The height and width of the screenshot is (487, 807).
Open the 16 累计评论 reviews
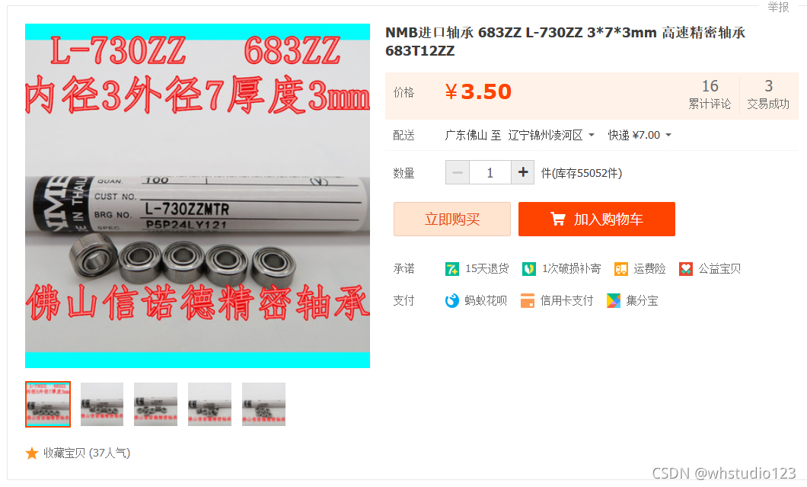click(710, 95)
